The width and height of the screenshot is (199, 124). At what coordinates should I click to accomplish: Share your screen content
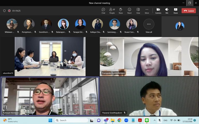tap(176, 11)
